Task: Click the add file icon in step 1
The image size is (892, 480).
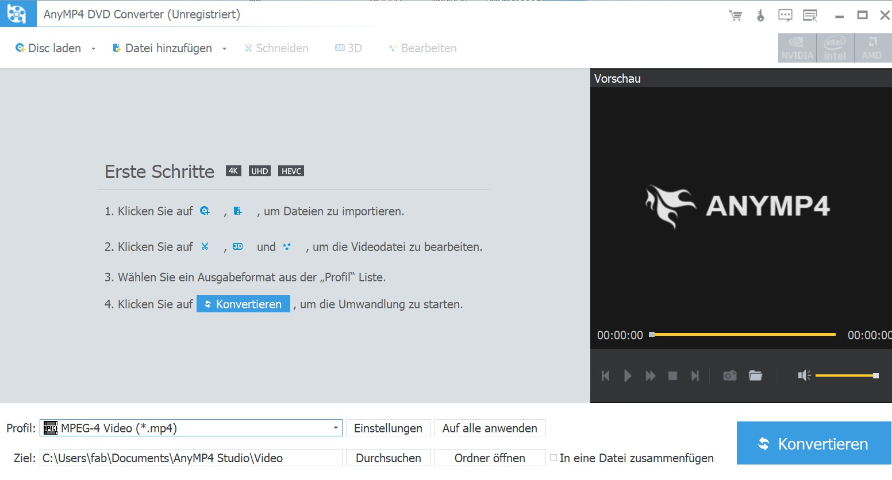Action: point(238,211)
